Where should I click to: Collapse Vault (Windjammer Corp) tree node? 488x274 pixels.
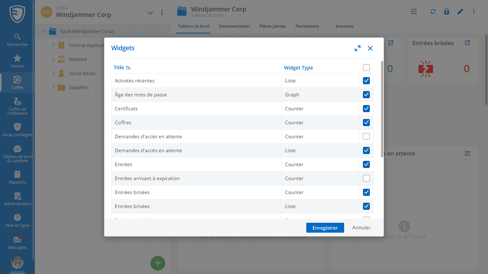point(45,31)
